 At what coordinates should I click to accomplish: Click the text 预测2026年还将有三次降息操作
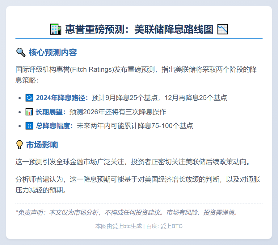(118, 112)
